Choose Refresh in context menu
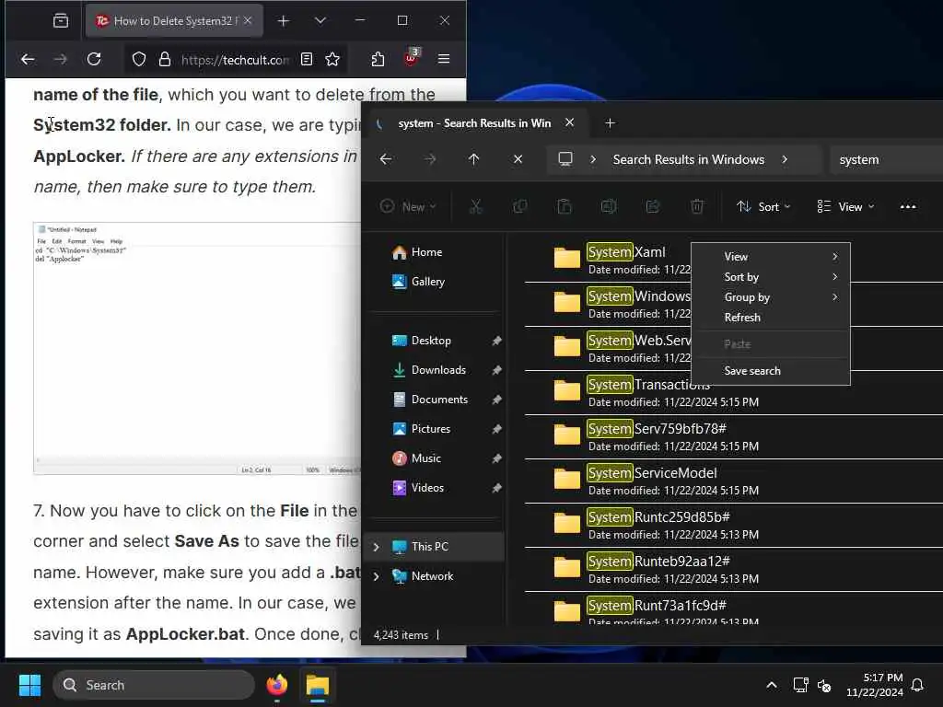Image resolution: width=943 pixels, height=707 pixels. 771,318
